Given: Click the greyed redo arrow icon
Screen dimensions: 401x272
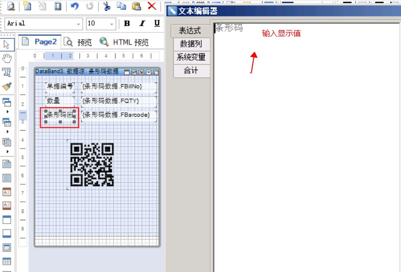Looking at the screenshot, I should pos(89,6).
